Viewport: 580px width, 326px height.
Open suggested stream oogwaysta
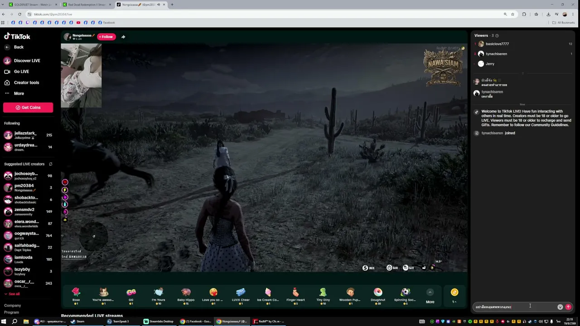(x=28, y=235)
